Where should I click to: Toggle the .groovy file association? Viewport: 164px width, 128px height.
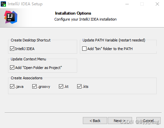click(34, 87)
